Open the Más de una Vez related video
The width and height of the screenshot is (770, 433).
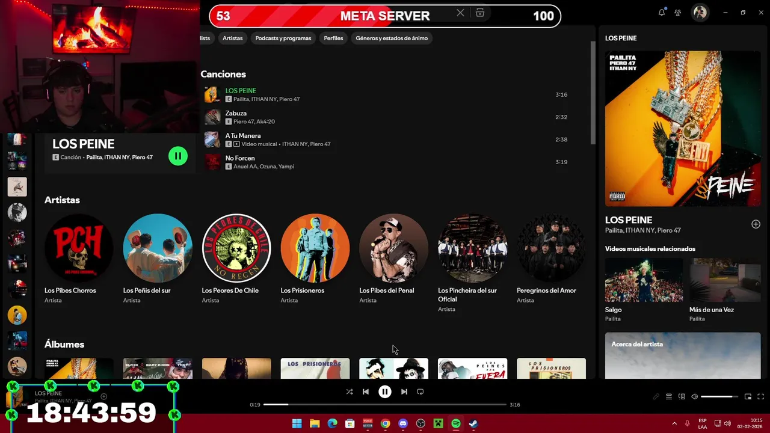[x=725, y=291]
